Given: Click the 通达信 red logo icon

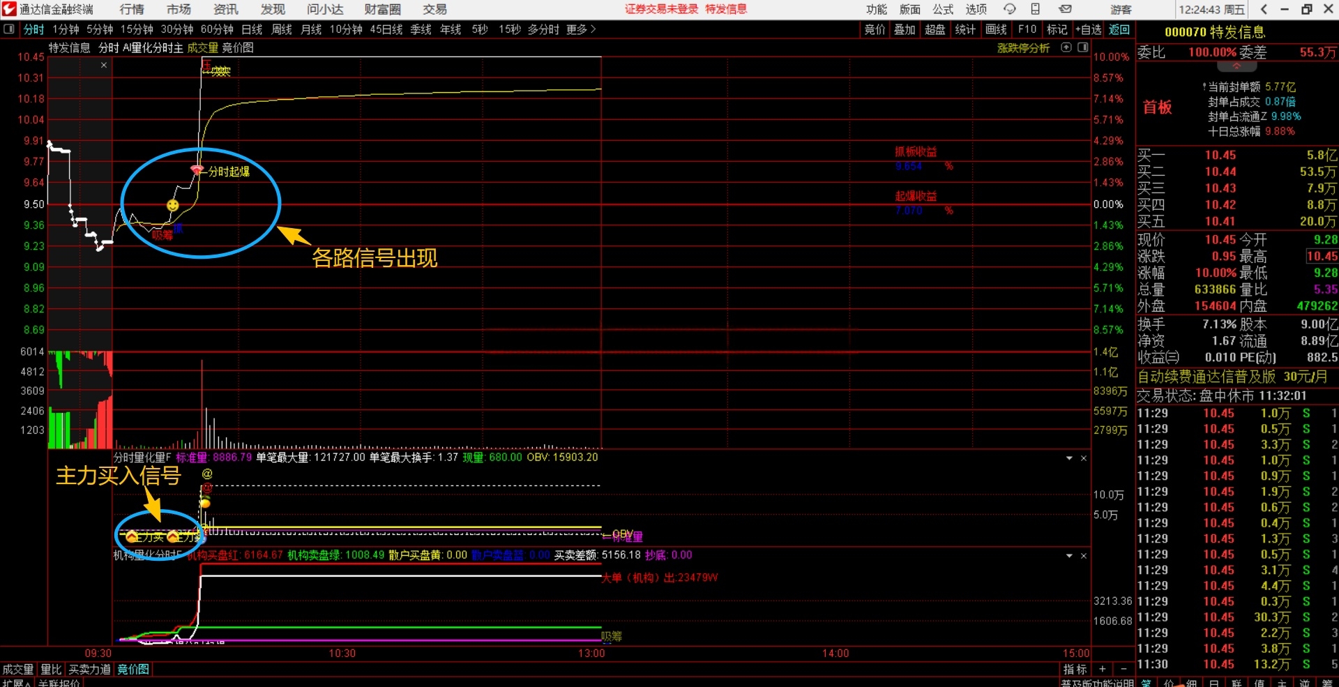Looking at the screenshot, I should click(8, 9).
